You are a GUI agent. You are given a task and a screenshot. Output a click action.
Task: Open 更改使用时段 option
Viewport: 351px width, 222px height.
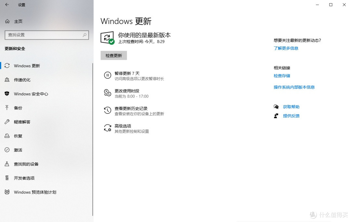127,91
